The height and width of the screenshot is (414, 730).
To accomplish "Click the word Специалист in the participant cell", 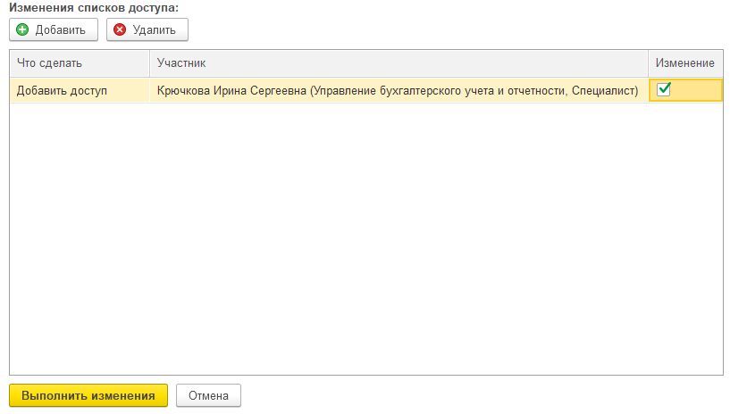I will pos(602,90).
